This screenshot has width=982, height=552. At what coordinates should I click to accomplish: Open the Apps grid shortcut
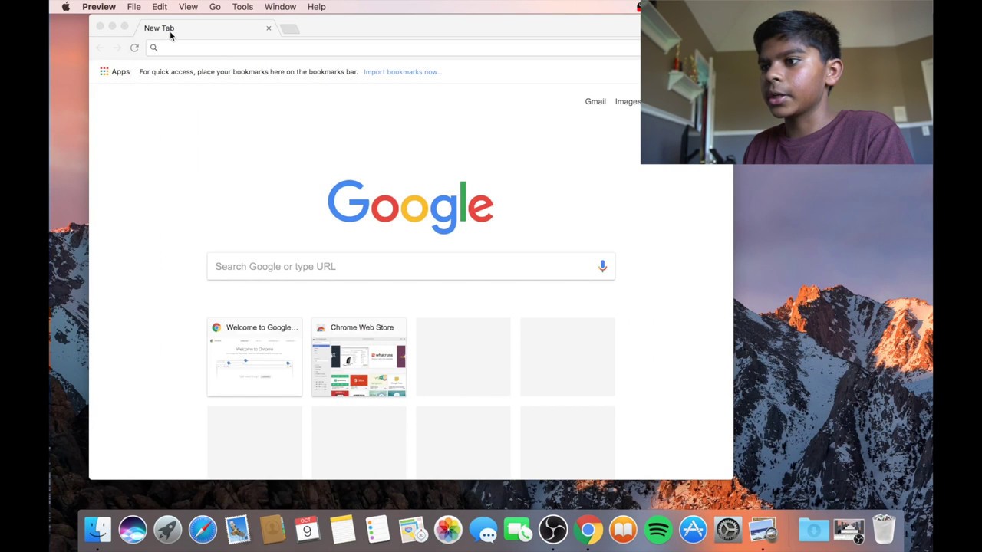[x=114, y=71]
